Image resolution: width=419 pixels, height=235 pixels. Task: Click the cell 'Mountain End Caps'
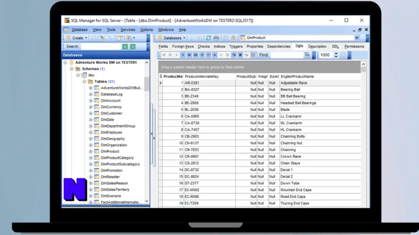pos(320,190)
